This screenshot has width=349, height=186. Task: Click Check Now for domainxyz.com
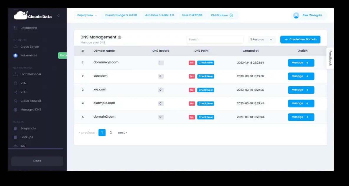(x=206, y=63)
